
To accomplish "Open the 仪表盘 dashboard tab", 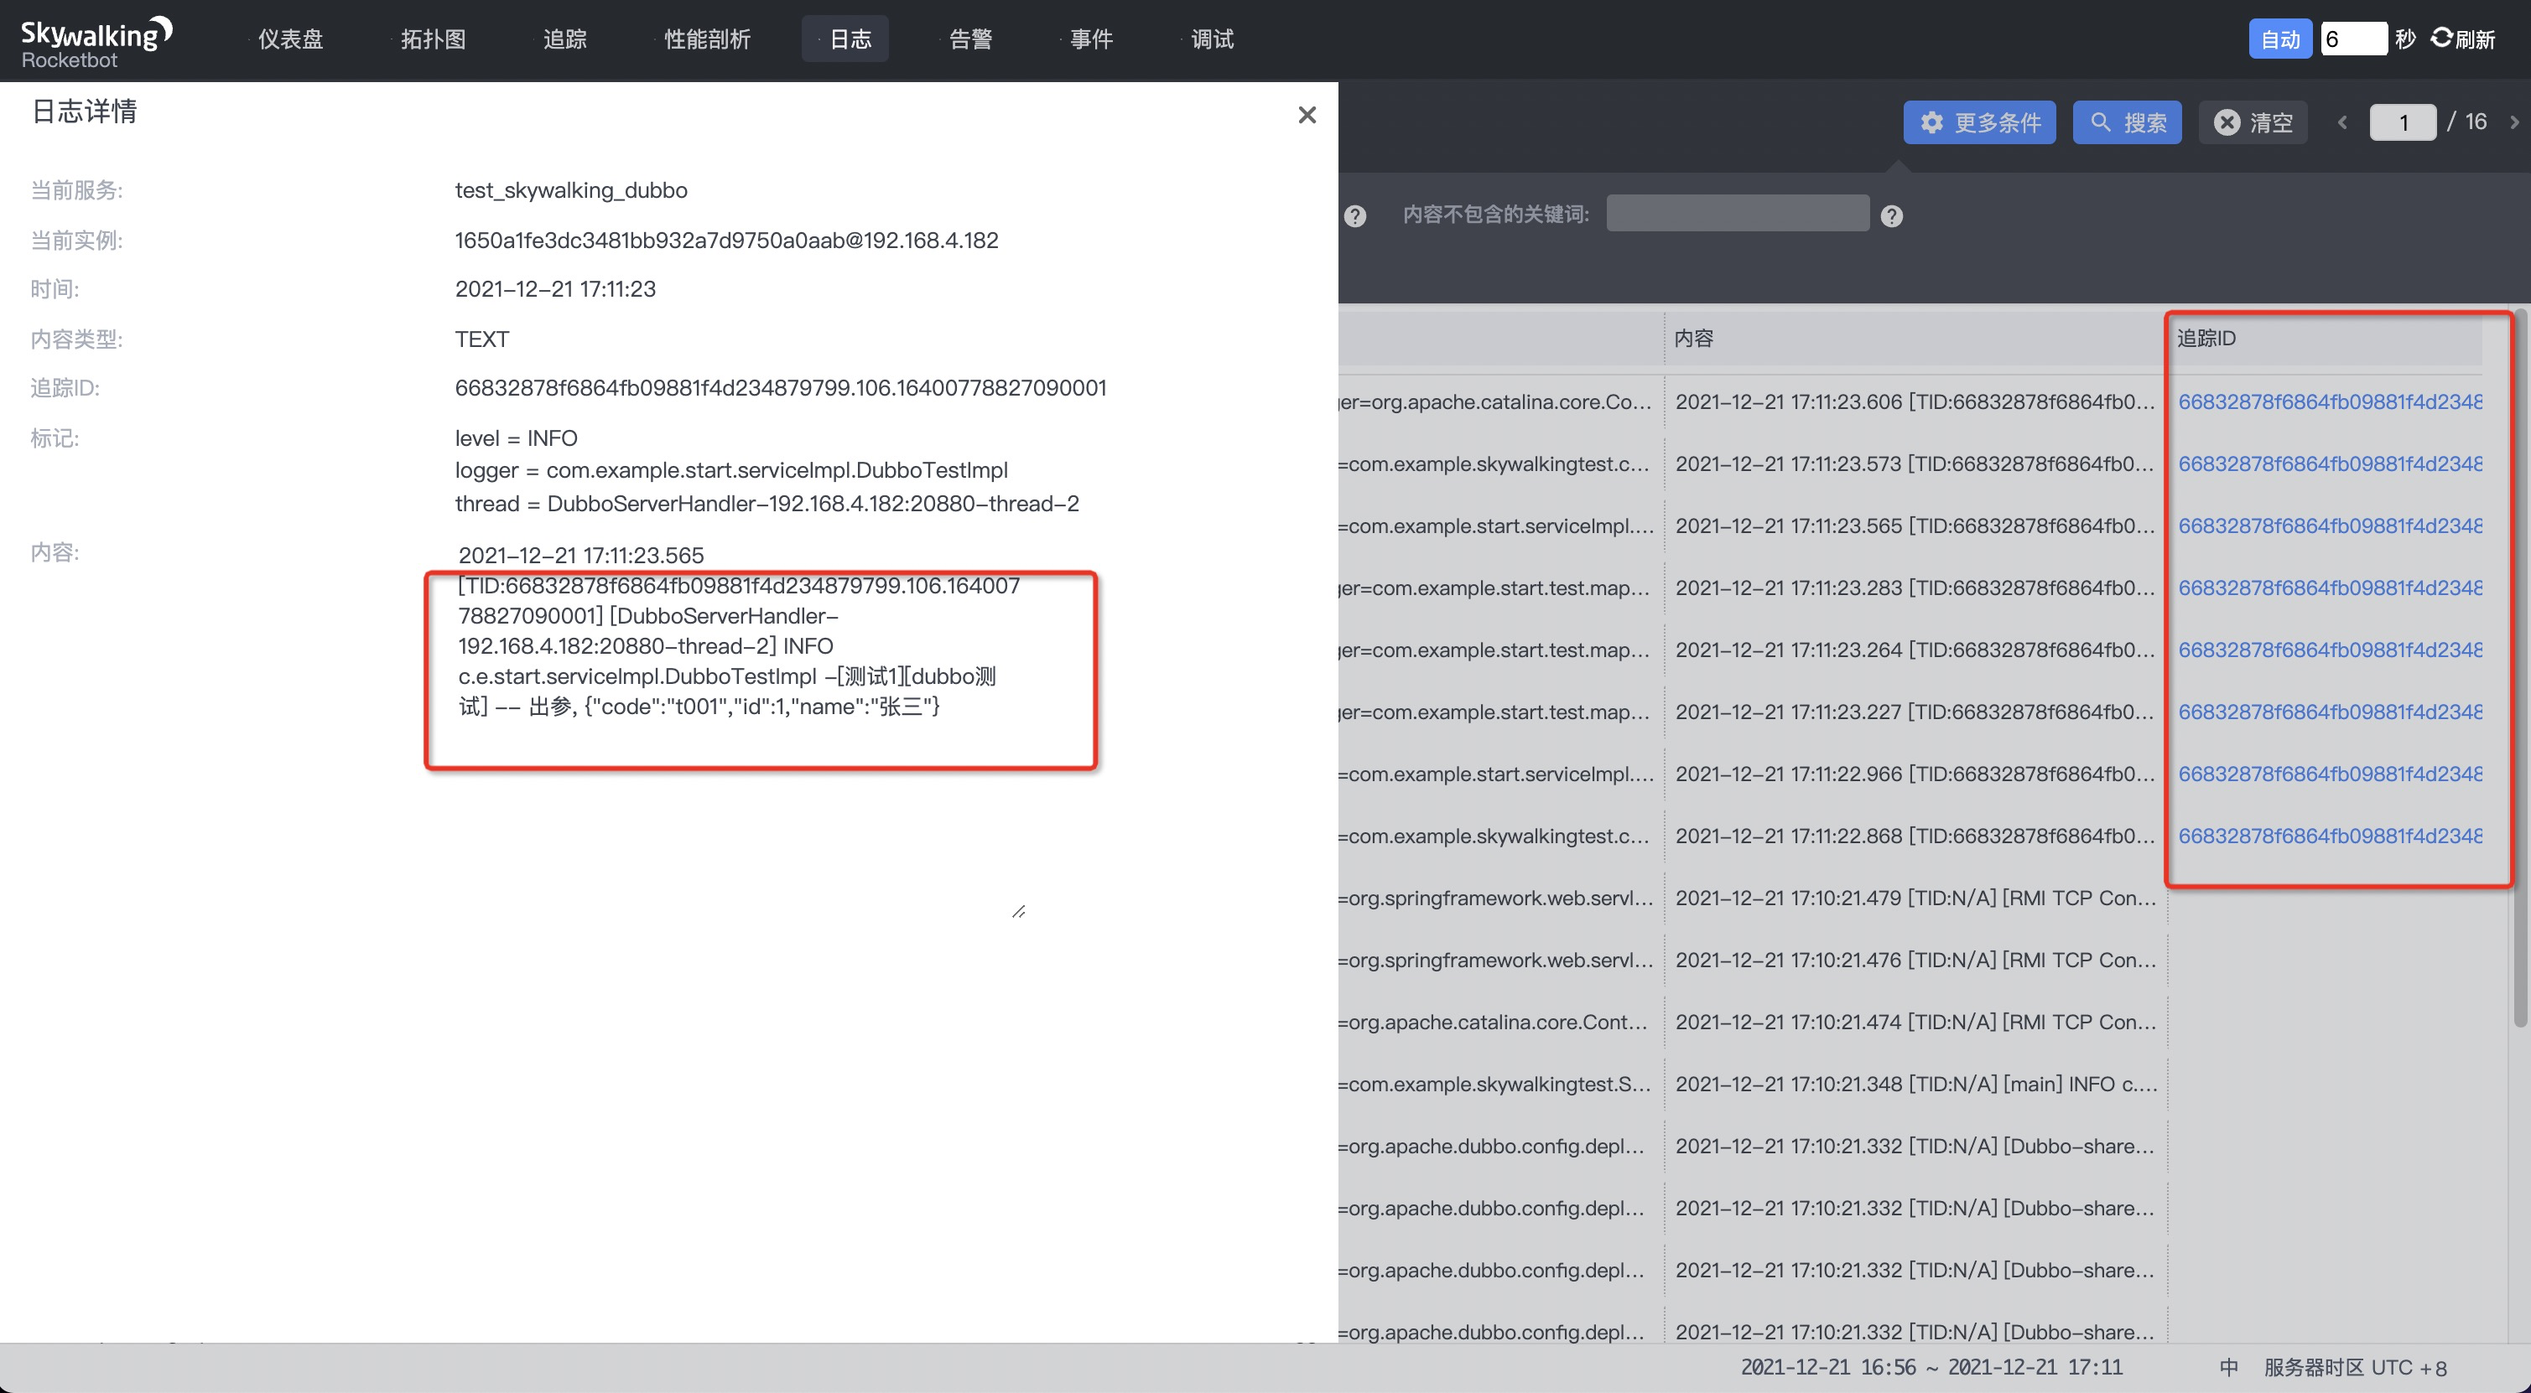I will 290,39.
